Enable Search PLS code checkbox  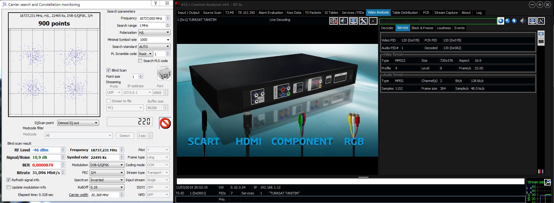click(140, 61)
